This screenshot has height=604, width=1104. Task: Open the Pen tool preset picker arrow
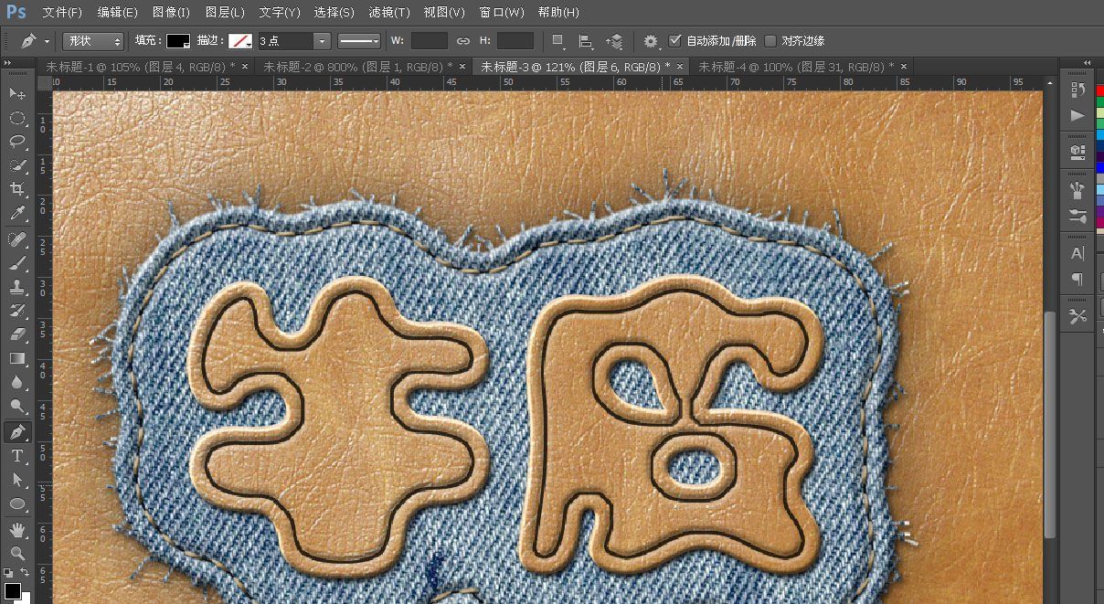coord(47,42)
